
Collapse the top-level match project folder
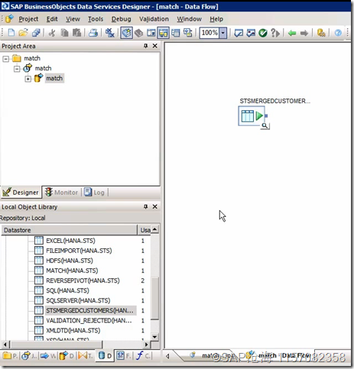5,59
